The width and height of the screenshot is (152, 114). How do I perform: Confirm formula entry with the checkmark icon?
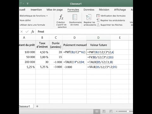(x=27, y=32)
